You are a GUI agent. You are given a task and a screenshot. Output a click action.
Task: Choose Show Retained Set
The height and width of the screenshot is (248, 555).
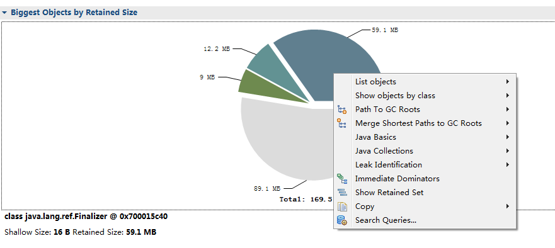(x=425, y=193)
